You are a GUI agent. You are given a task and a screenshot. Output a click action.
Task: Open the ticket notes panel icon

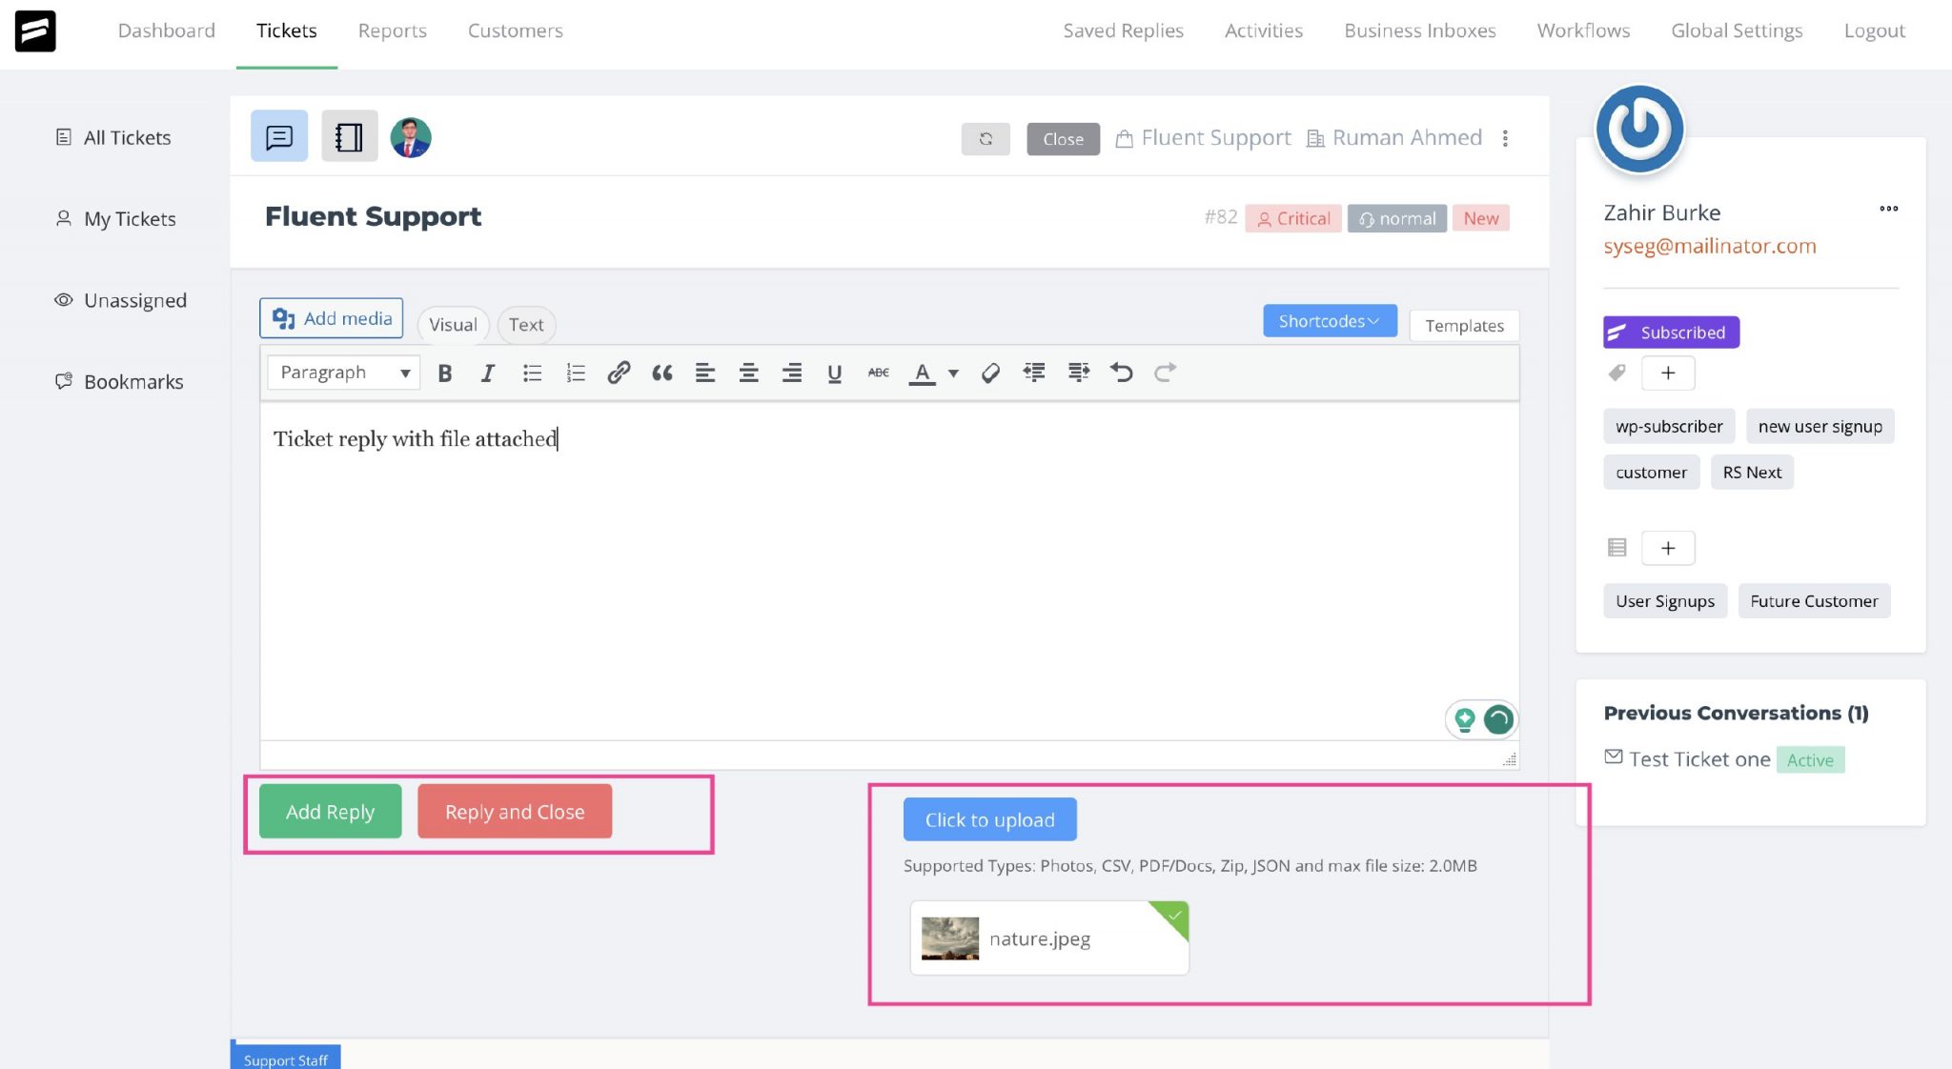click(349, 135)
